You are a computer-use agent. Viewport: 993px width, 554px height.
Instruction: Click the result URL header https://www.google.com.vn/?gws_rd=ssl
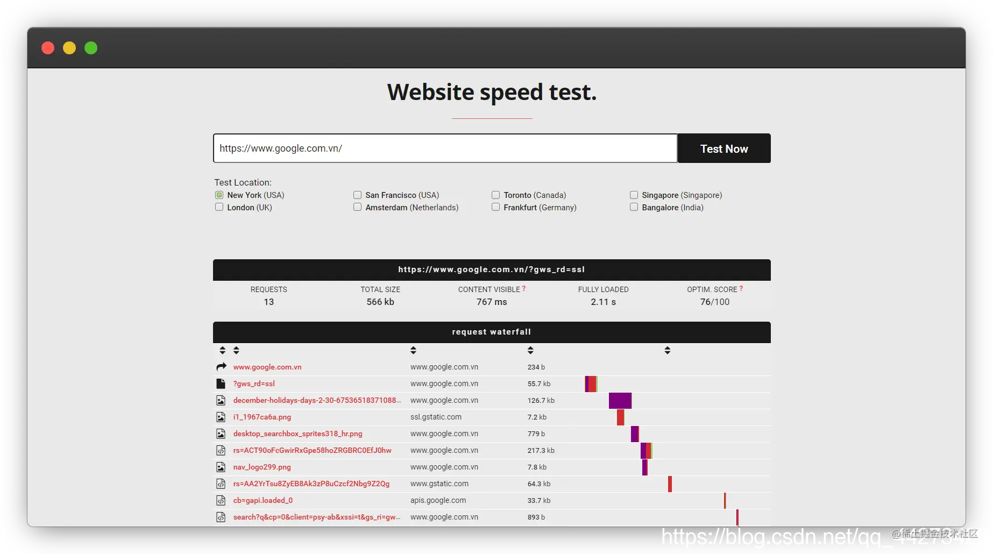pos(492,269)
